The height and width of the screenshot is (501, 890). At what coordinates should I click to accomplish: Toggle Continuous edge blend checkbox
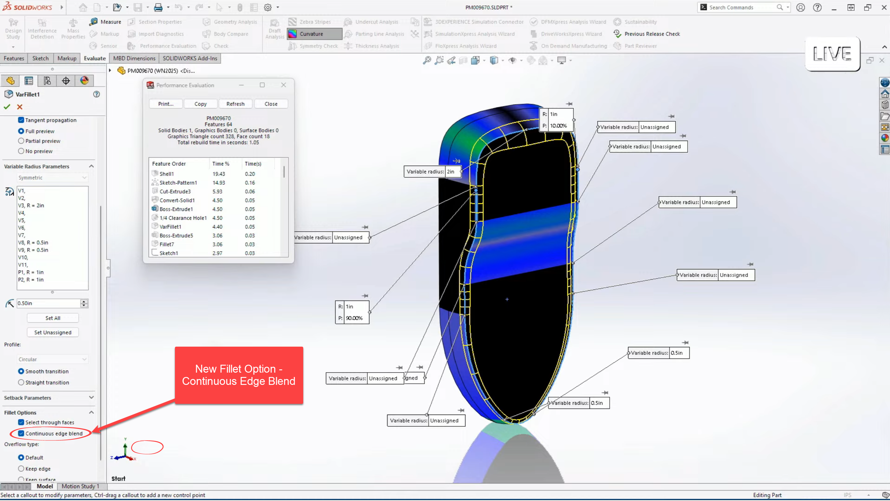click(x=21, y=434)
